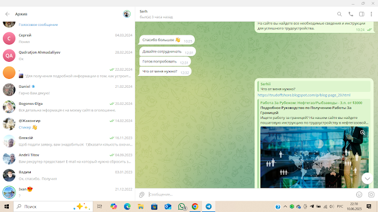The width and height of the screenshot is (378, 212).
Task: Click the Telegram taskbar icon
Action: (x=208, y=207)
